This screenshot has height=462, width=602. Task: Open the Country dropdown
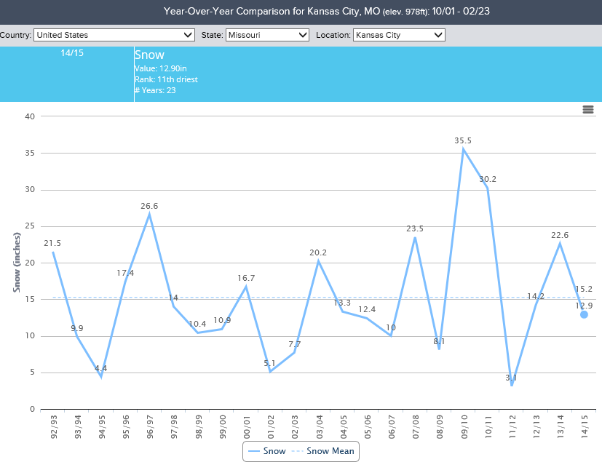click(114, 35)
